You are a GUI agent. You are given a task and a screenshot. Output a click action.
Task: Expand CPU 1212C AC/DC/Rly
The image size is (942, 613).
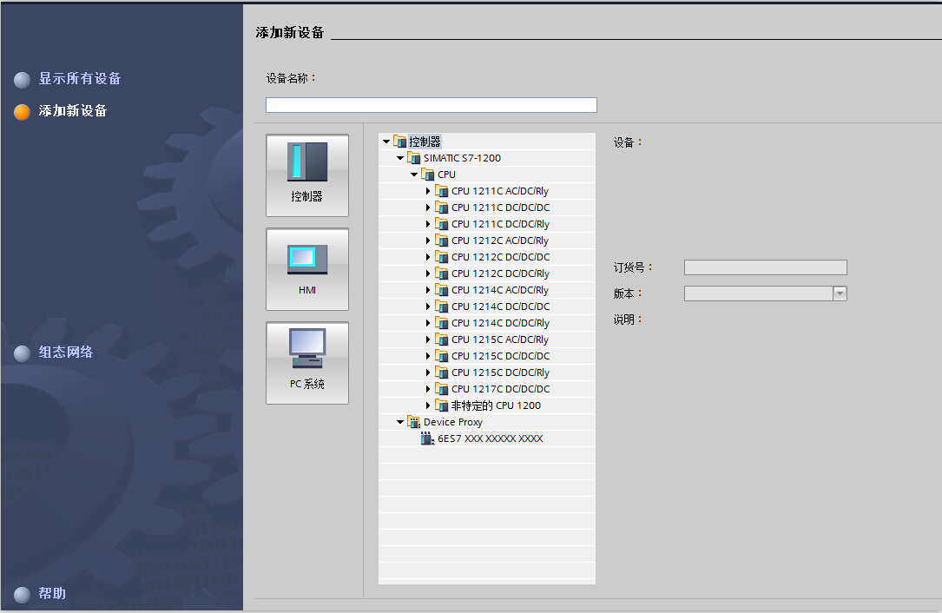[428, 241]
